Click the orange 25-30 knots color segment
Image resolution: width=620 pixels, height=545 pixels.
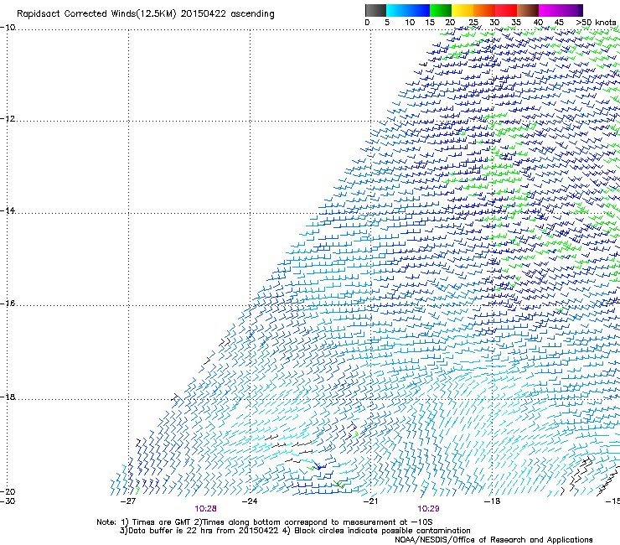[484, 10]
